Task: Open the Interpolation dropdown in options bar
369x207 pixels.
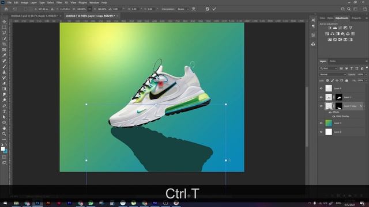Action: coord(183,9)
